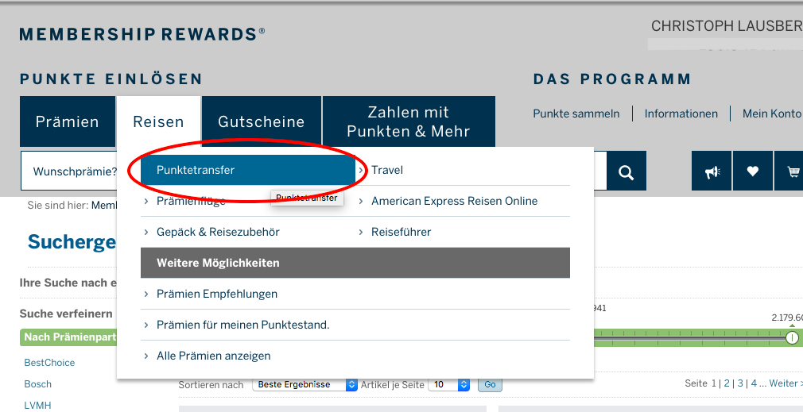Screen dimensions: 803x412
Task: Open the Prämien tab
Action: tap(68, 121)
